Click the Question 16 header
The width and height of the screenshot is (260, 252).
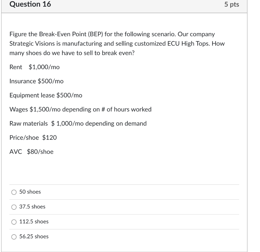[31, 4]
